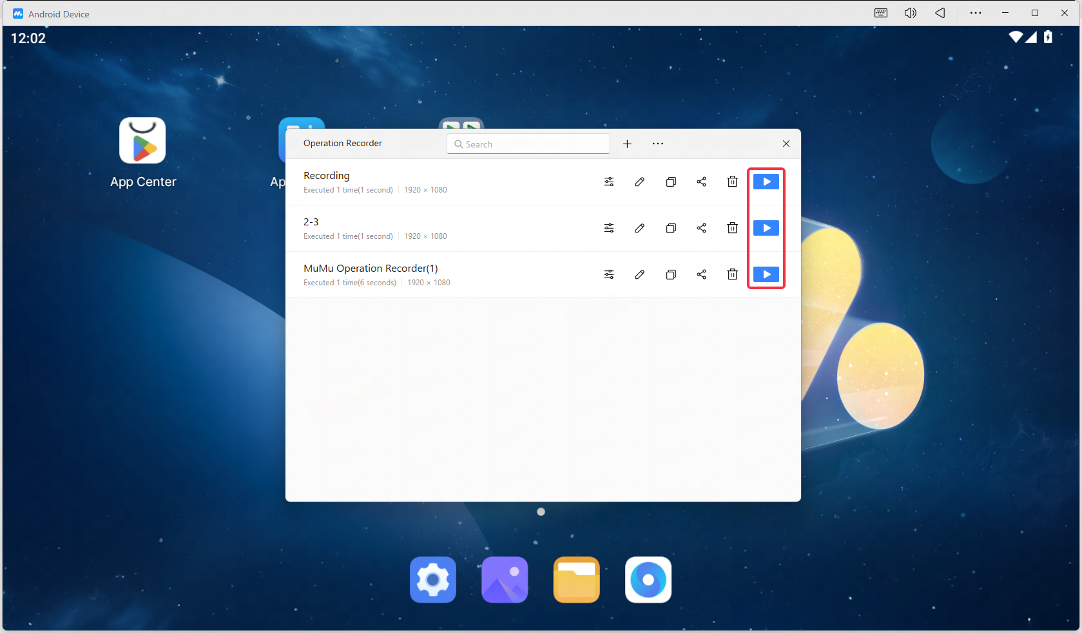Open settings for MuMu Operation Recorder(1)
The width and height of the screenshot is (1082, 633).
click(x=609, y=274)
